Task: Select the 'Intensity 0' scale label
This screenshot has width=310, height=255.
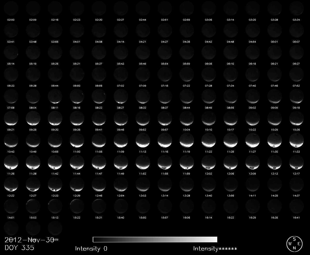Action: tap(91, 249)
